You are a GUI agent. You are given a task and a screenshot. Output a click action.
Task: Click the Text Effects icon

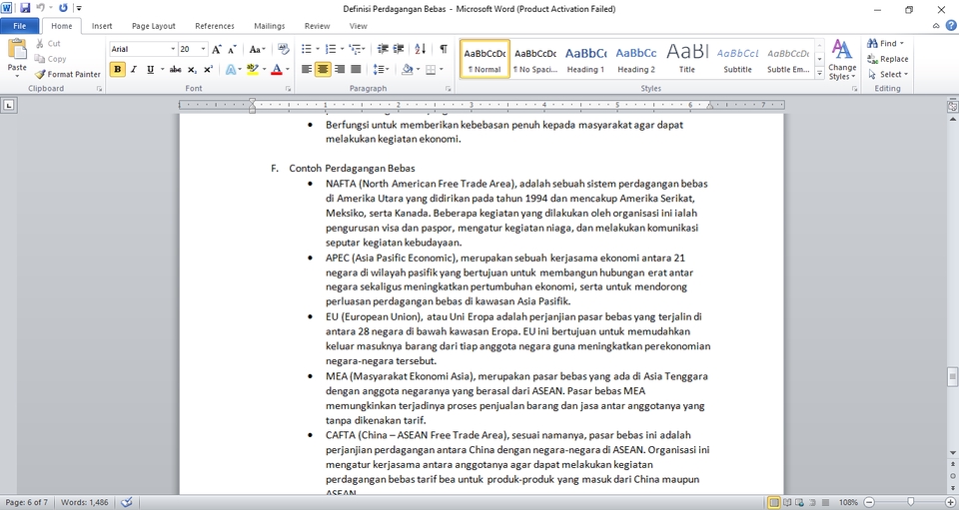(231, 69)
